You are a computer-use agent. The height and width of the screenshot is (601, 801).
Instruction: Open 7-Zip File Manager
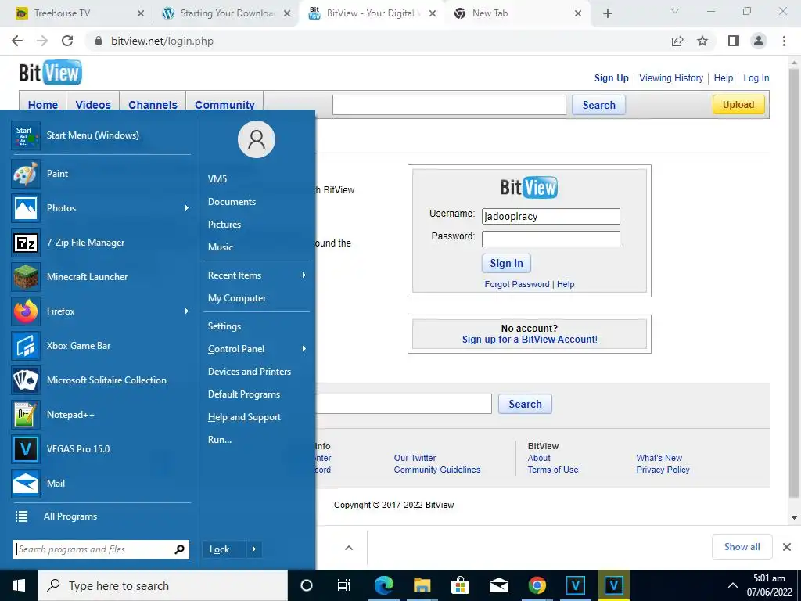[x=100, y=243]
